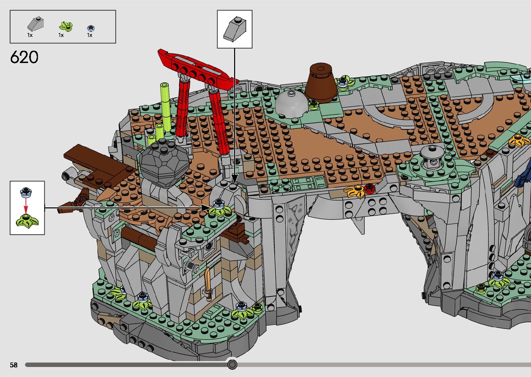
Task: Click the round progress slider handle
Action: 232,365
